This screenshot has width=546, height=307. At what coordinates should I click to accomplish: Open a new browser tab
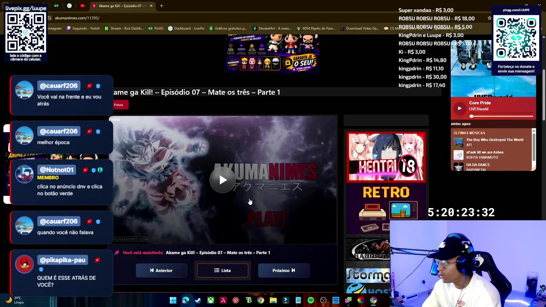[x=161, y=6]
